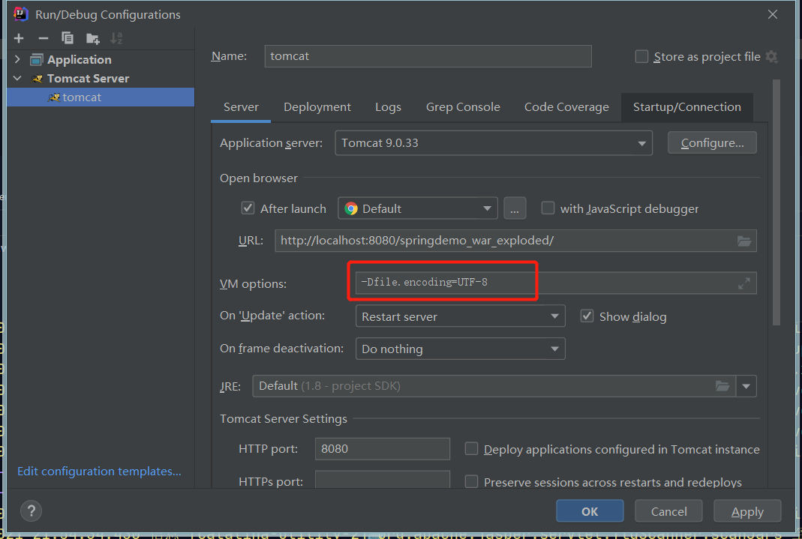Click the folder icon in the URL field
This screenshot has height=539, width=802.
744,241
